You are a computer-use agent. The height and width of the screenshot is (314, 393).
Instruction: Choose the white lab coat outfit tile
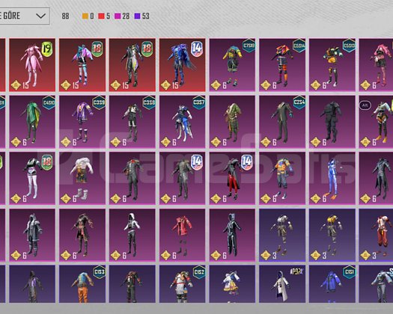click(x=282, y=284)
